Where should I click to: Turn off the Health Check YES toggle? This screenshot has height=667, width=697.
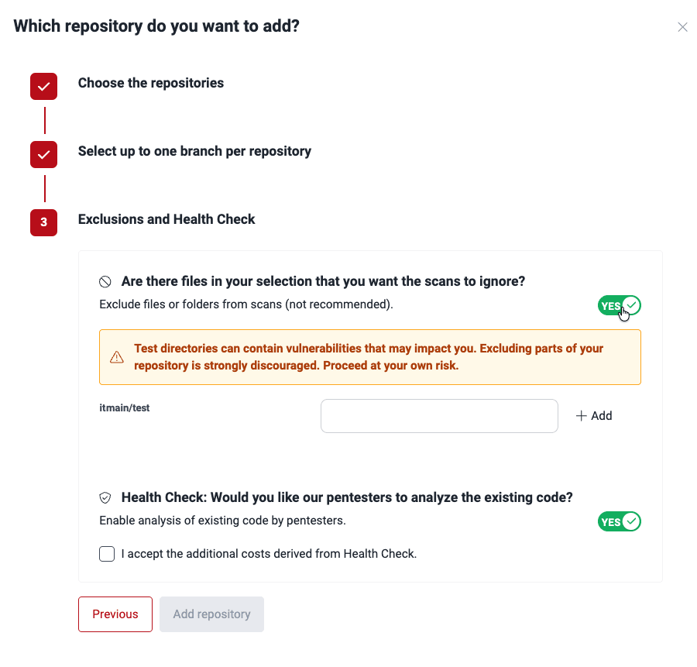[619, 521]
